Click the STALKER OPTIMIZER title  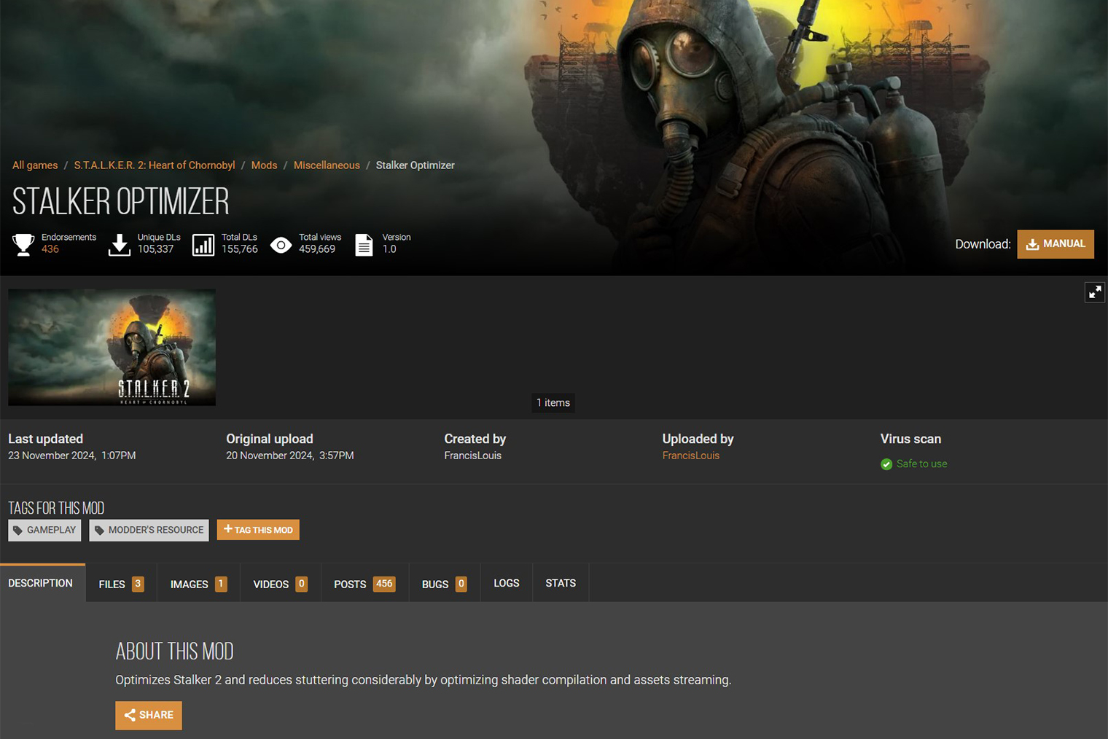(121, 201)
